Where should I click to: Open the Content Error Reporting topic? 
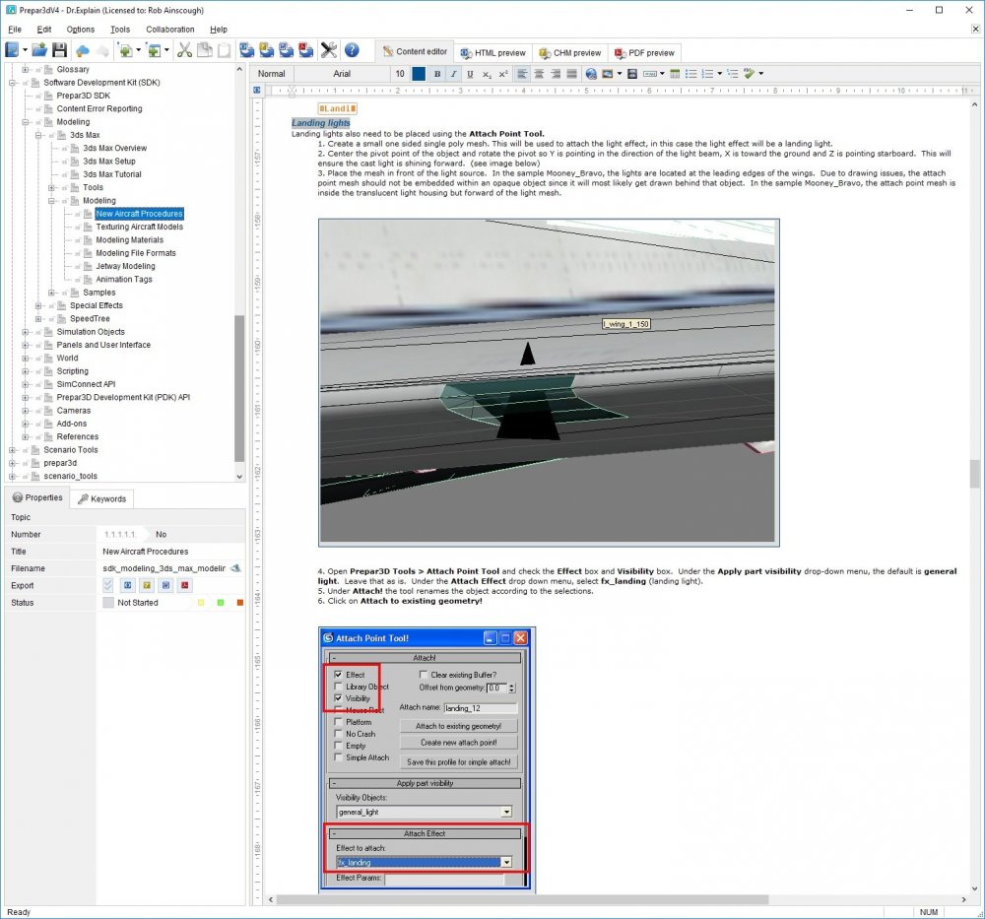(99, 108)
